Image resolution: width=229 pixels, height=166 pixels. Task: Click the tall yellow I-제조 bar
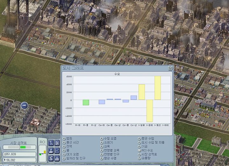click(x=158, y=88)
